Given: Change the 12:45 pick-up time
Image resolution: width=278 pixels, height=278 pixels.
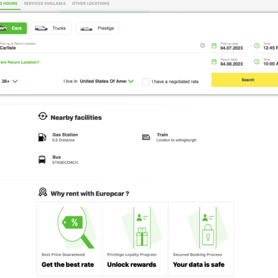Looking at the screenshot, I should pyautogui.click(x=270, y=48).
